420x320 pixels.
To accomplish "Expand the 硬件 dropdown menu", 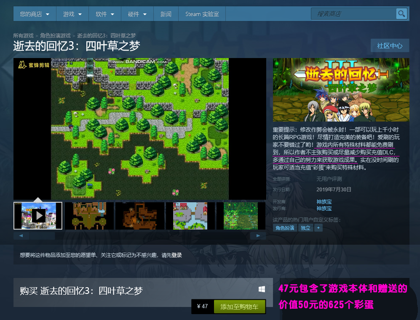I will coord(137,14).
